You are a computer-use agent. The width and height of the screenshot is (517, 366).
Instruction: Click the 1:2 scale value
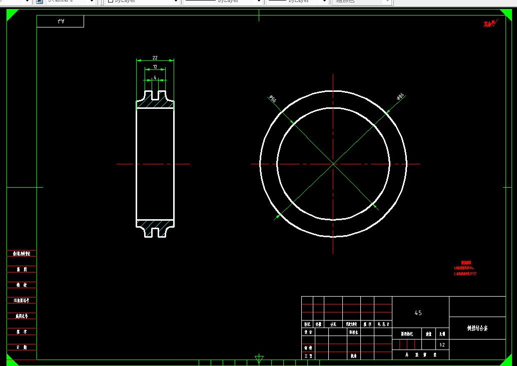[x=442, y=345]
